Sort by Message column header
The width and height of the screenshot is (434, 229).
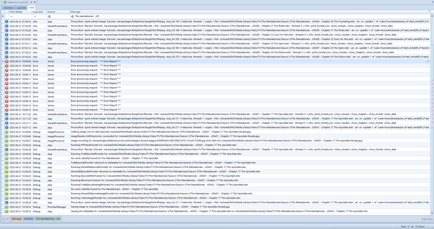pos(250,12)
